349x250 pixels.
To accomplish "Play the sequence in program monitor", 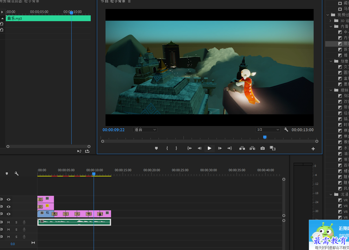I will pyautogui.click(x=210, y=148).
